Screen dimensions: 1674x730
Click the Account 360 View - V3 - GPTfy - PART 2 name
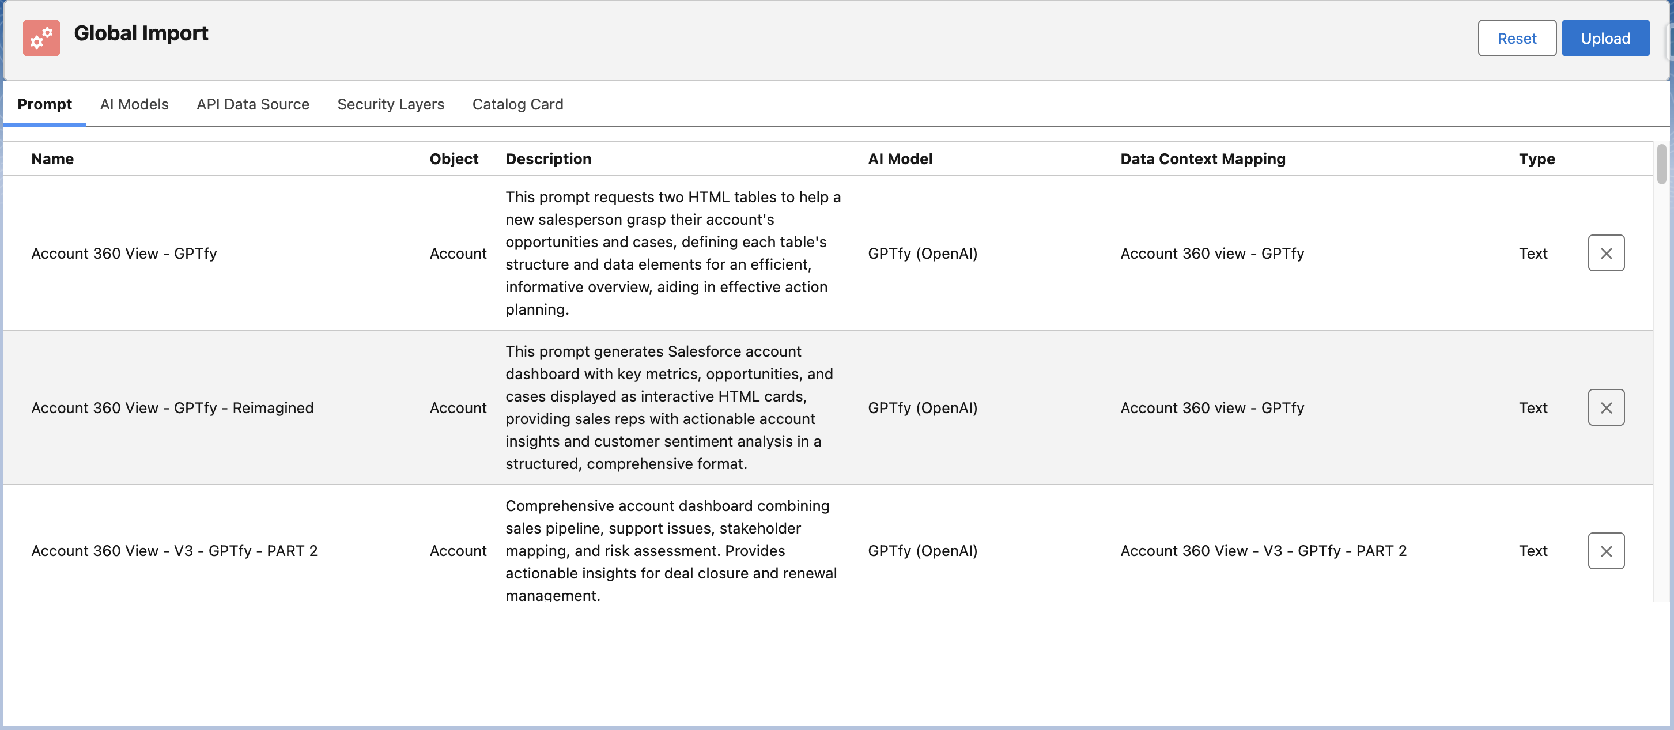[174, 551]
